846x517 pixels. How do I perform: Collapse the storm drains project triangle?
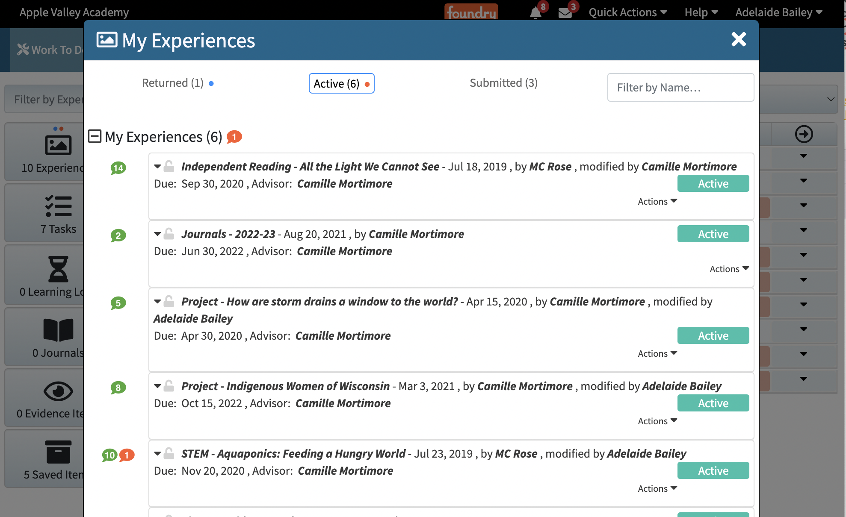(x=157, y=302)
